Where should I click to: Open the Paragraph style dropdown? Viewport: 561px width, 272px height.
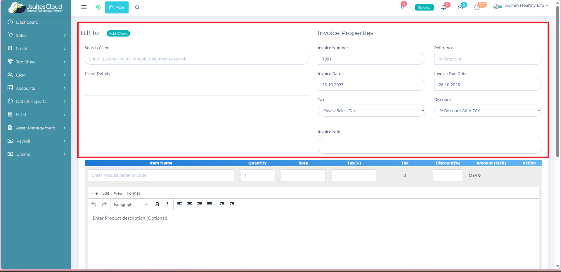click(x=130, y=205)
